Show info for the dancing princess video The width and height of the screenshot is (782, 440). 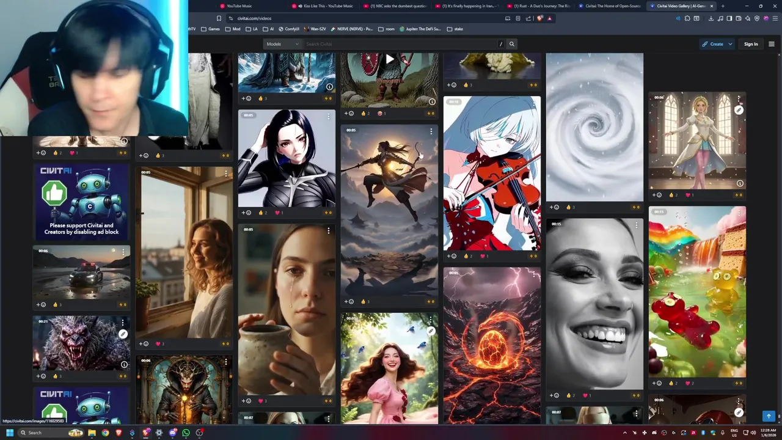pyautogui.click(x=740, y=183)
